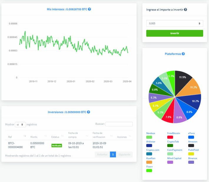Viewport: 209px width, 182px height.
Task: Select page 1 in pagination
Action: click(113, 154)
